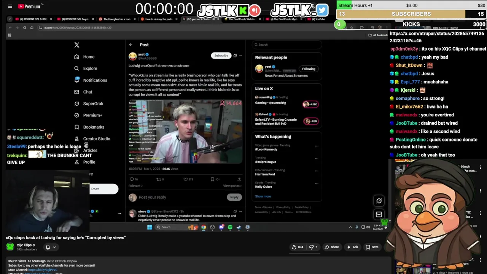Screen dimensions: 487x274
Task: Click the X Search box
Action: tap(288, 45)
